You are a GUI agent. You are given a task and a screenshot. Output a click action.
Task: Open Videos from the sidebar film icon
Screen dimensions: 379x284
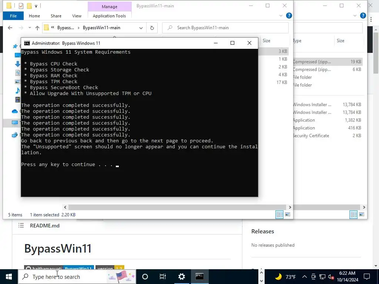click(17, 99)
